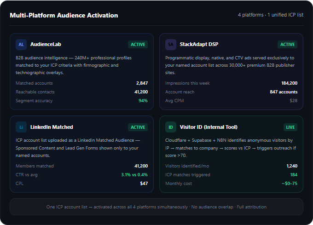Click the 'One ICP account list' footer banner
This screenshot has height=225, width=313.
pos(156,207)
